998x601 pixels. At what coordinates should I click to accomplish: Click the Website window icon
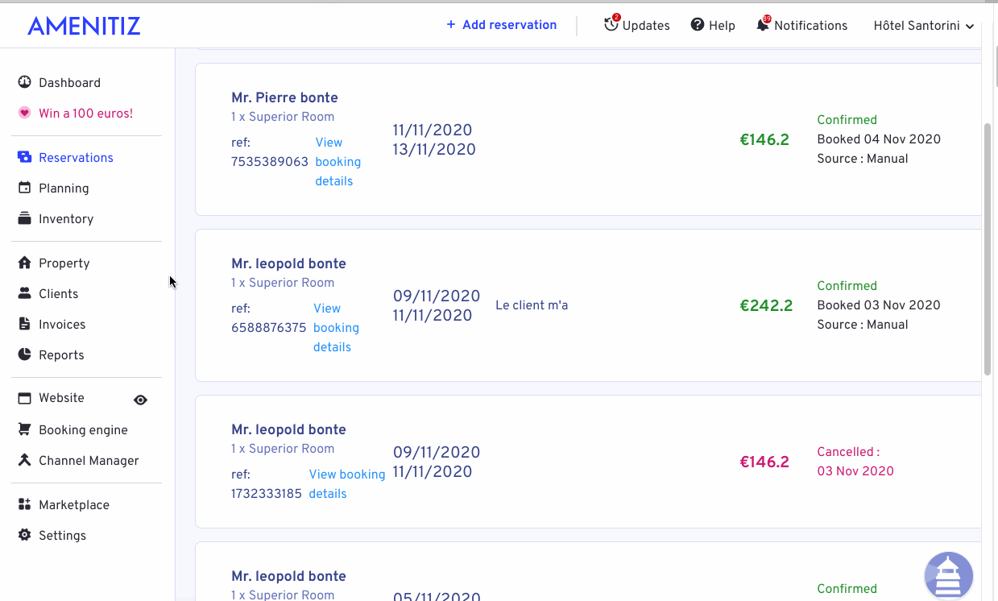click(x=24, y=398)
